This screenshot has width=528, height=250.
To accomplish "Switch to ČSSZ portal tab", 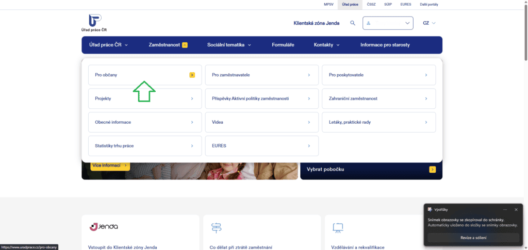I will point(371,4).
